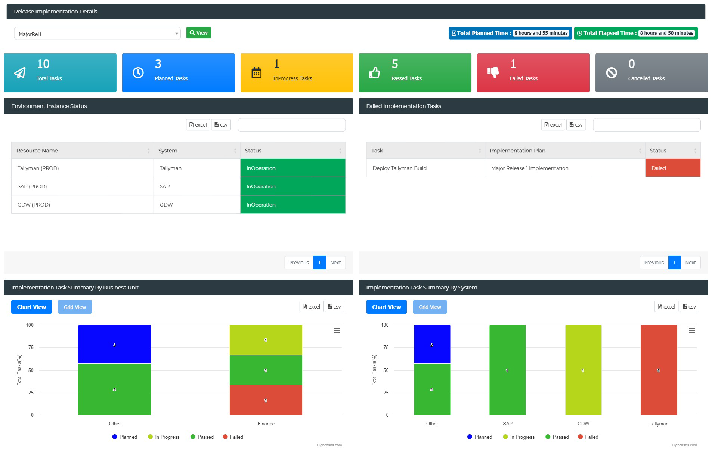Viewport: 712px width, 465px height.
Task: Go to Next page in Failed Tasks table
Action: click(x=690, y=263)
